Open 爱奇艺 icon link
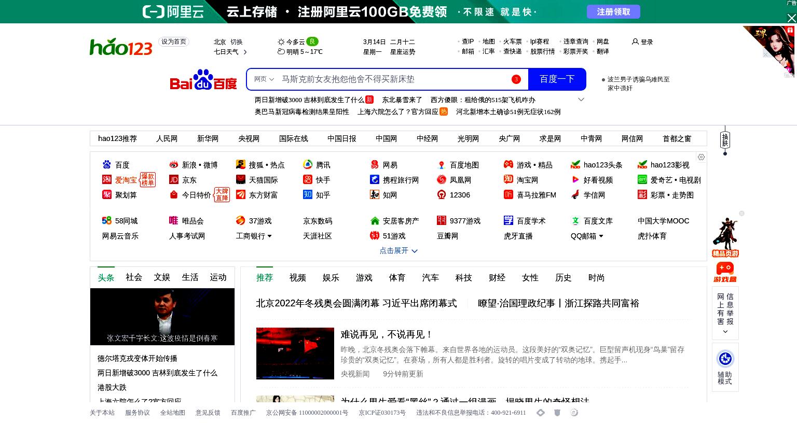The image size is (797, 423). pyautogui.click(x=642, y=179)
